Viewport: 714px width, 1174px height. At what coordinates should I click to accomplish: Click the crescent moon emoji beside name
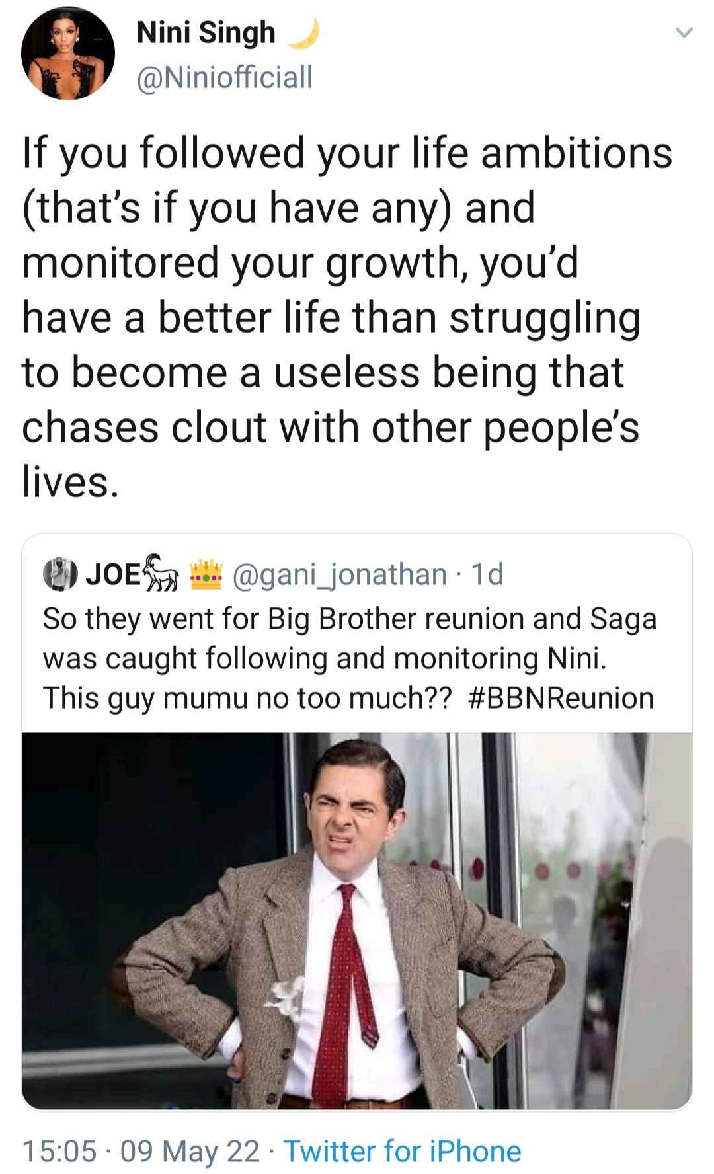[x=303, y=33]
